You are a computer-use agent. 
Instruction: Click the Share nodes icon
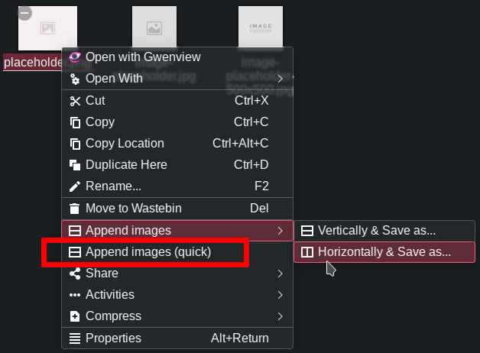tap(75, 274)
